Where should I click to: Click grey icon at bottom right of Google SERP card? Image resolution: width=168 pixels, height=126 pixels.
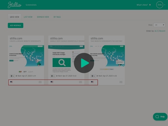click(80, 82)
